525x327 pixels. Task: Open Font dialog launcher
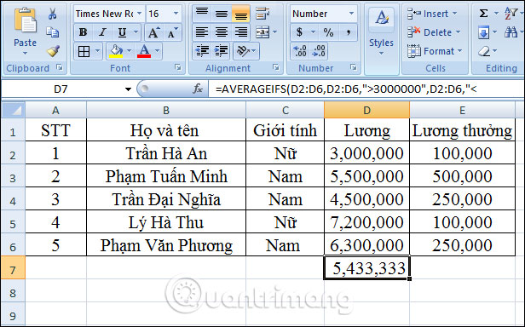pos(178,67)
